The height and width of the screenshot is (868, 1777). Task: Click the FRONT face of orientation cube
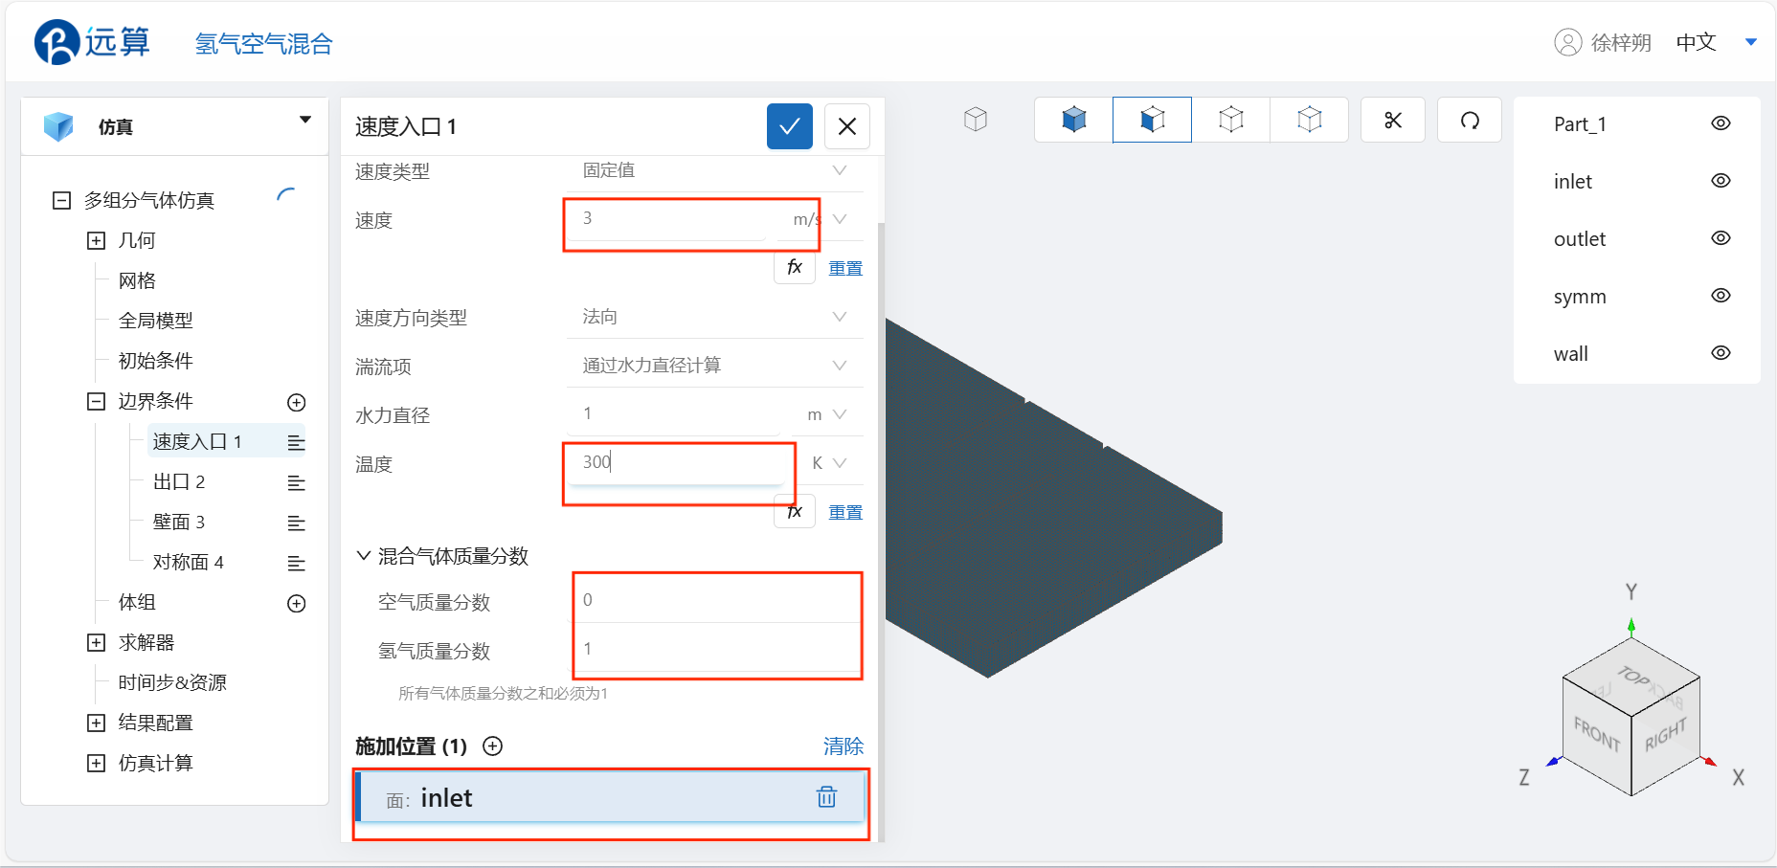[x=1597, y=735]
